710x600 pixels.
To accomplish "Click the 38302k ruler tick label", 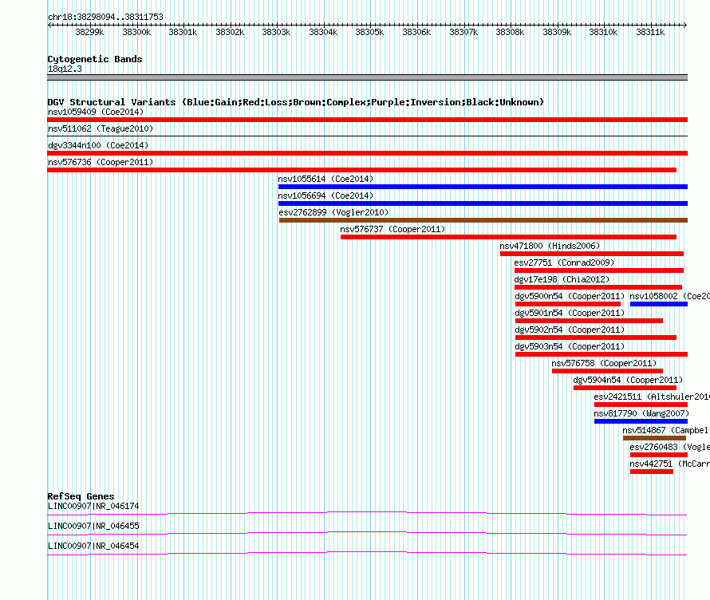I will pos(230,32).
